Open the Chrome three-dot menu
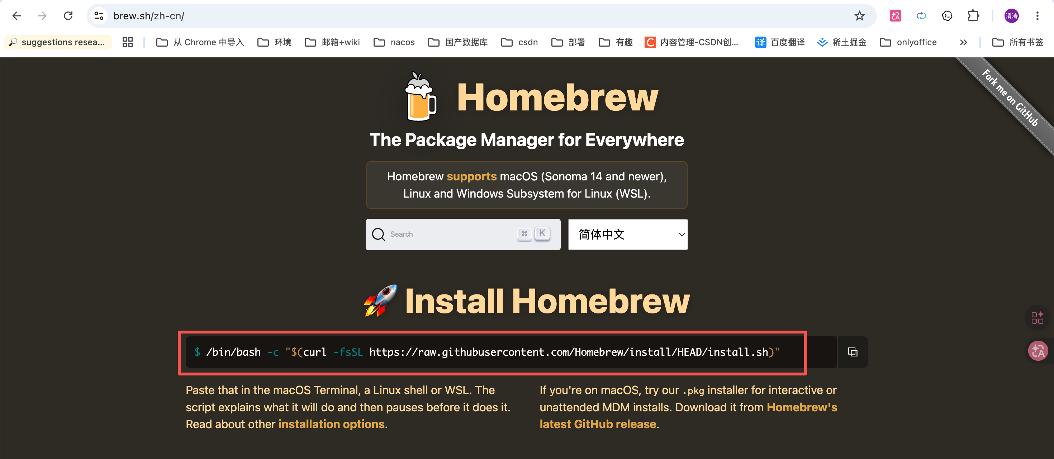The height and width of the screenshot is (459, 1054). pyautogui.click(x=1037, y=16)
